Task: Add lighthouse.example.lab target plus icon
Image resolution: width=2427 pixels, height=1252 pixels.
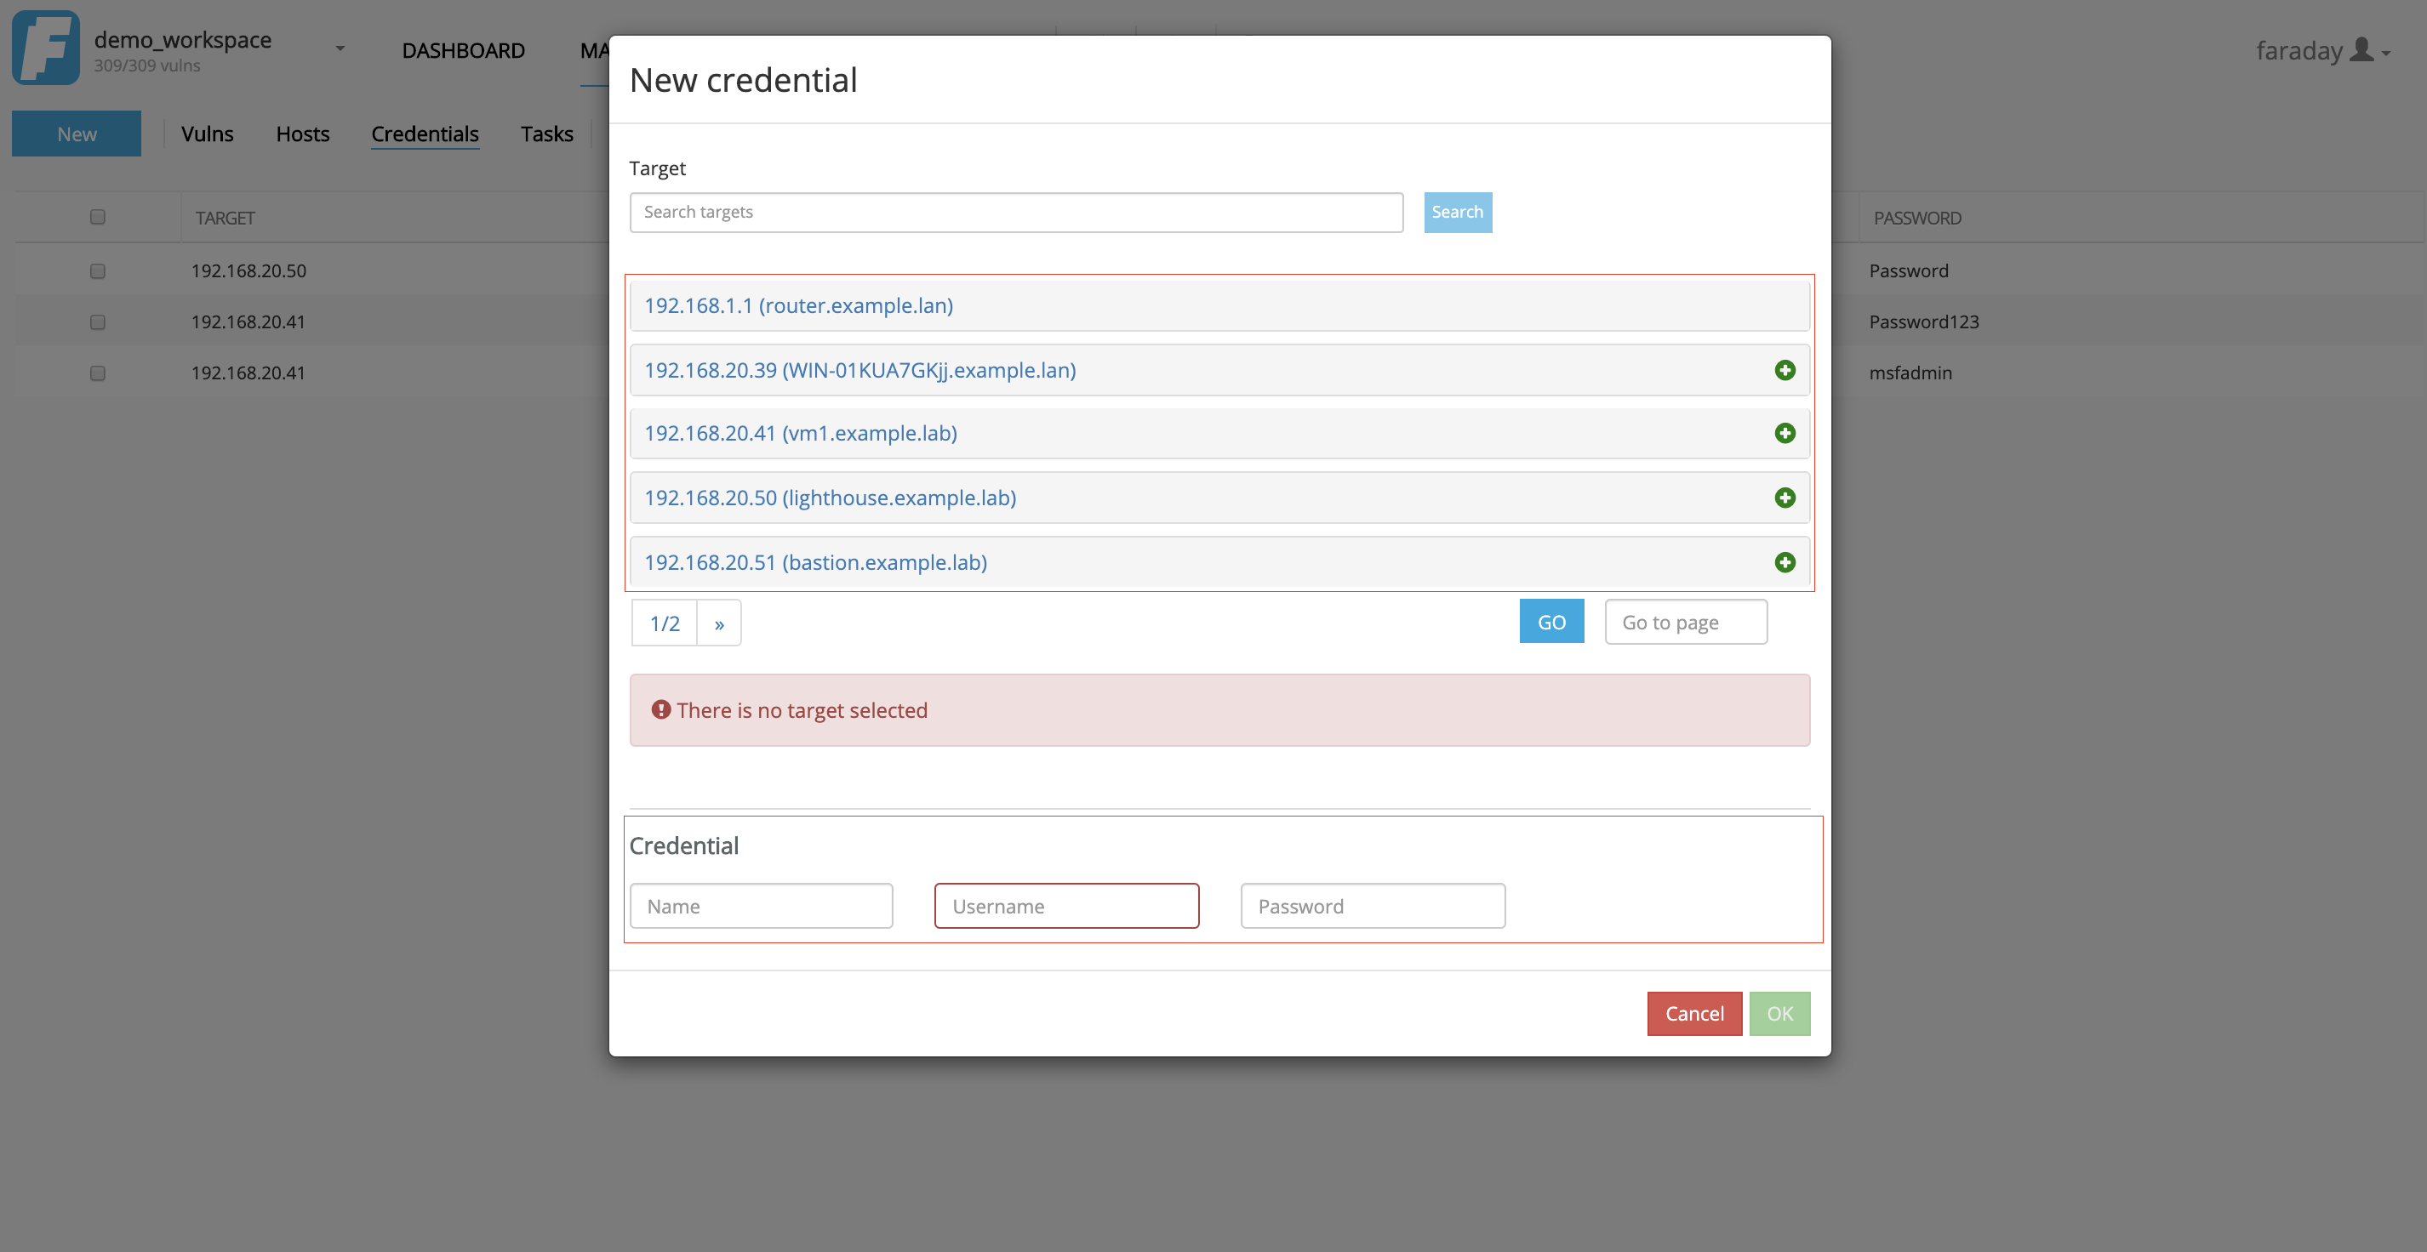Action: (x=1785, y=498)
